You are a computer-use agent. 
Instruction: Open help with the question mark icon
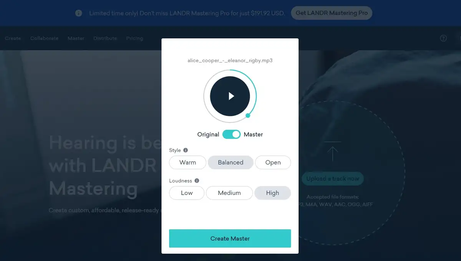tap(443, 38)
